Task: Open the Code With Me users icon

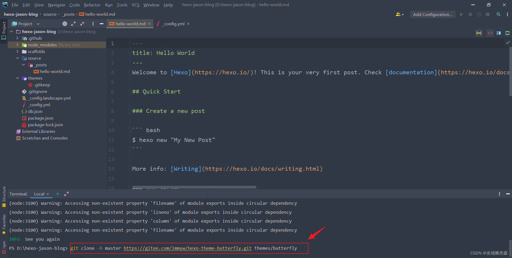Action: [x=399, y=14]
